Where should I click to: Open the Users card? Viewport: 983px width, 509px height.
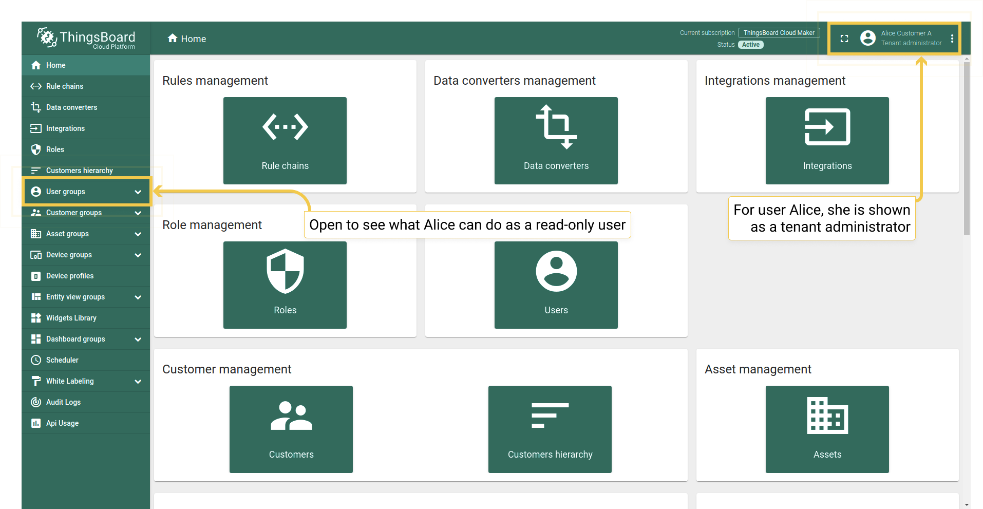point(556,285)
